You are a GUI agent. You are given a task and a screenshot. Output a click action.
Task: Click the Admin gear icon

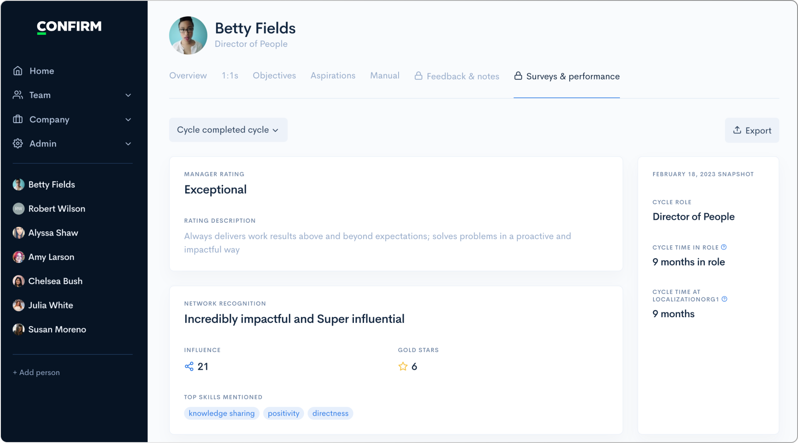[18, 144]
